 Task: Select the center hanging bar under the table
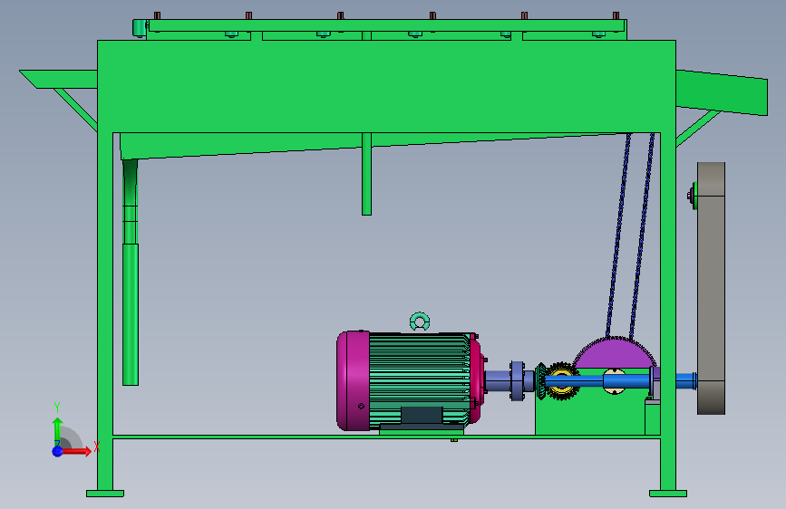point(366,174)
